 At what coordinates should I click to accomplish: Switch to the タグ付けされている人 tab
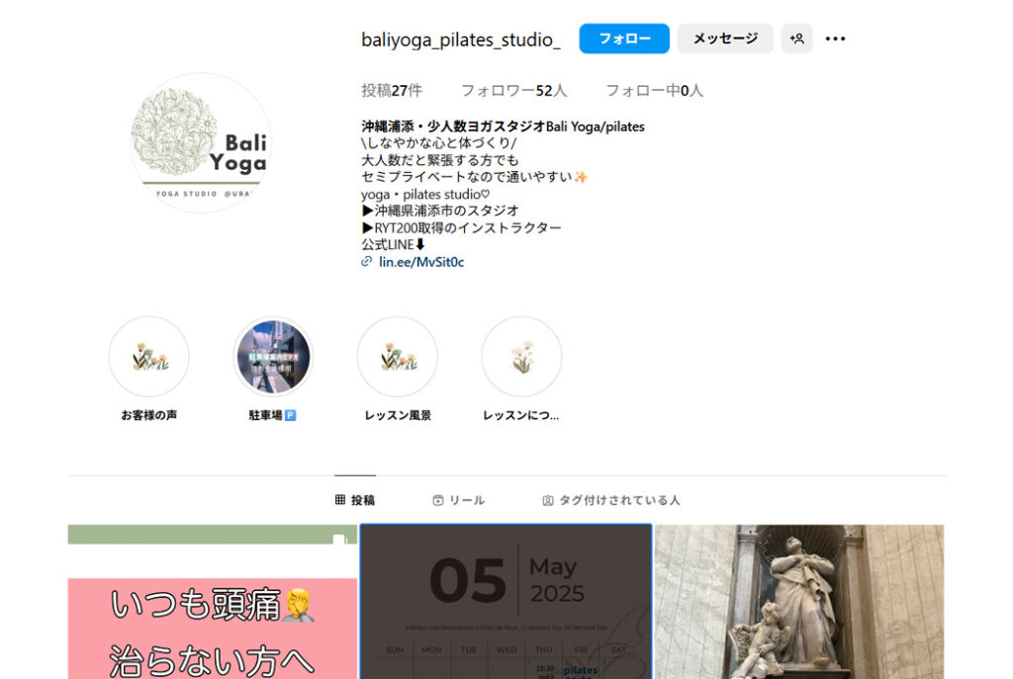point(611,500)
